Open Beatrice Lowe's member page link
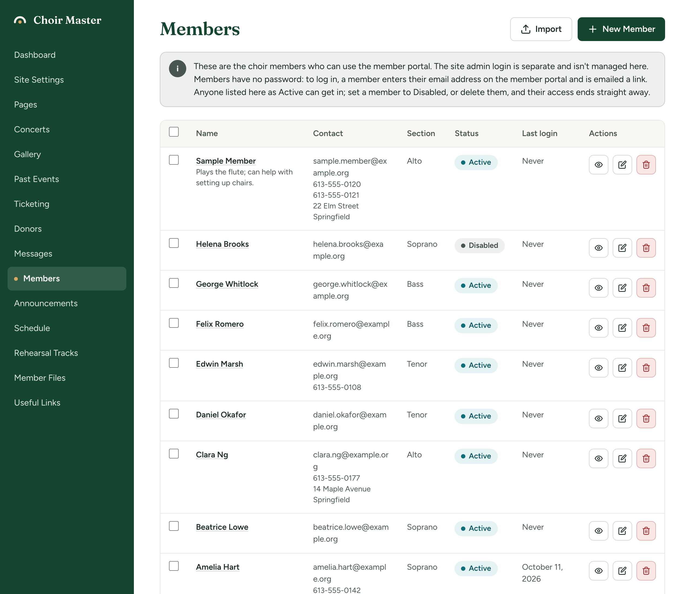 coord(222,527)
